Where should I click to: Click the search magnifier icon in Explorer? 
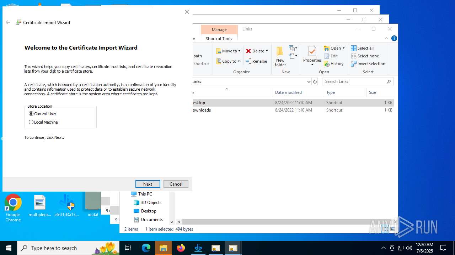coord(389,81)
